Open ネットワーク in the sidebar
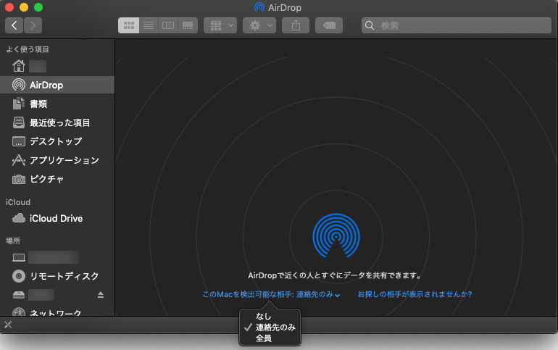 point(57,312)
